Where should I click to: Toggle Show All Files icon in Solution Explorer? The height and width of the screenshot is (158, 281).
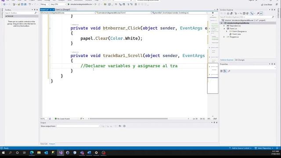(247, 13)
